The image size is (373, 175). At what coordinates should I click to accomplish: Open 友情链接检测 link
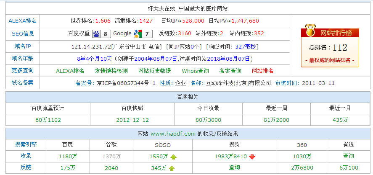pyautogui.click(x=111, y=71)
